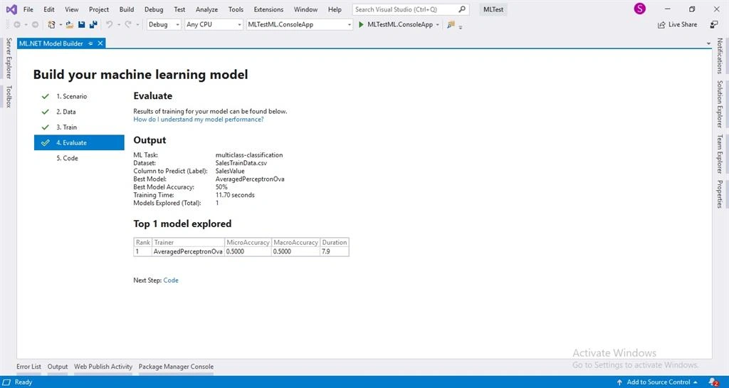Click the Redo arrow icon

pyautogui.click(x=128, y=25)
